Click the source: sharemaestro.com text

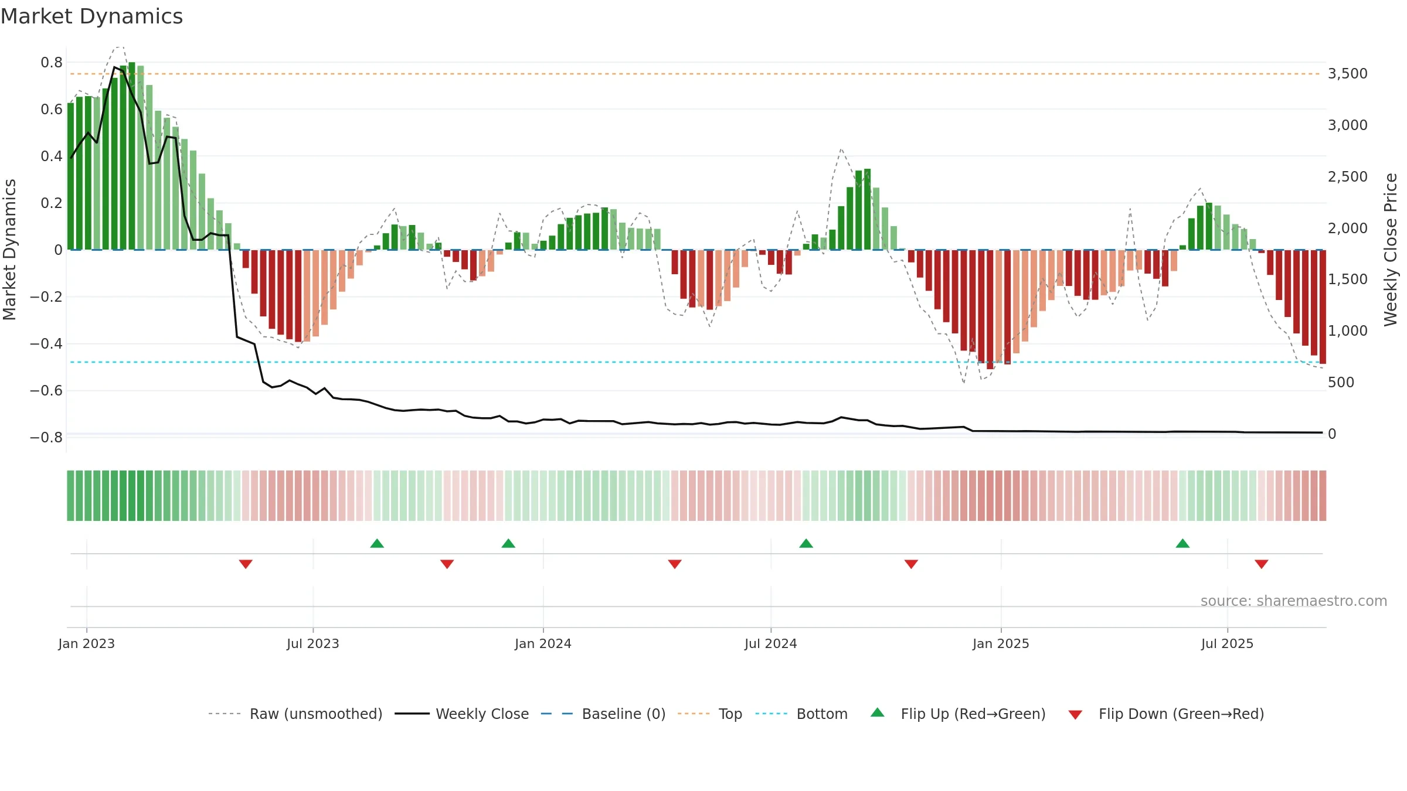click(1294, 601)
